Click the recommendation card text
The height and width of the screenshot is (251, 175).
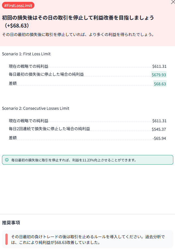tap(88, 240)
